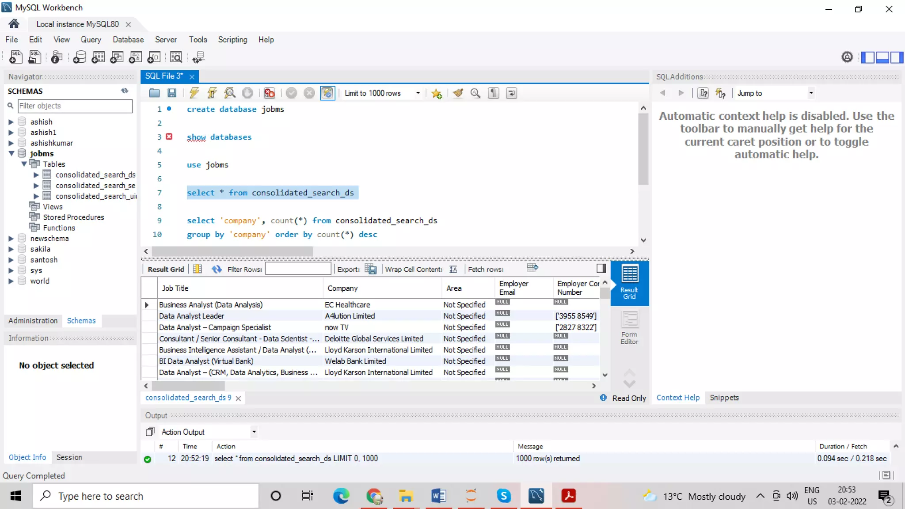Export the recordset to an external file
The height and width of the screenshot is (509, 905).
[370, 269]
